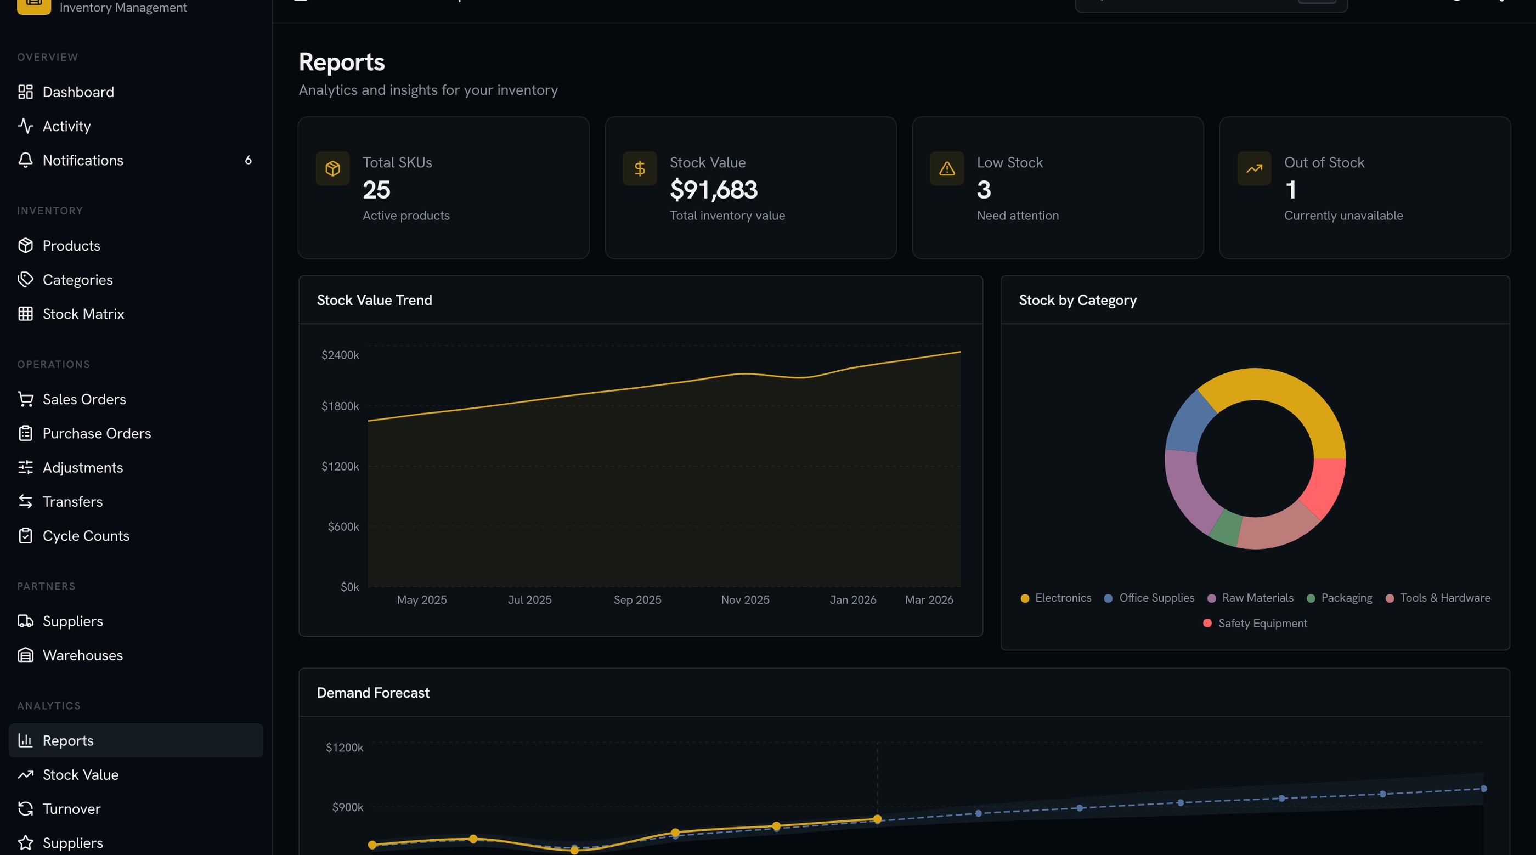Go to Dashboard in the sidebar
This screenshot has width=1536, height=855.
point(136,92)
